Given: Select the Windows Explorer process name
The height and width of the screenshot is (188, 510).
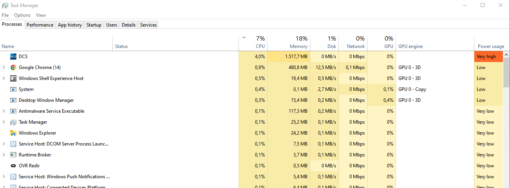Looking at the screenshot, I should (x=37, y=133).
